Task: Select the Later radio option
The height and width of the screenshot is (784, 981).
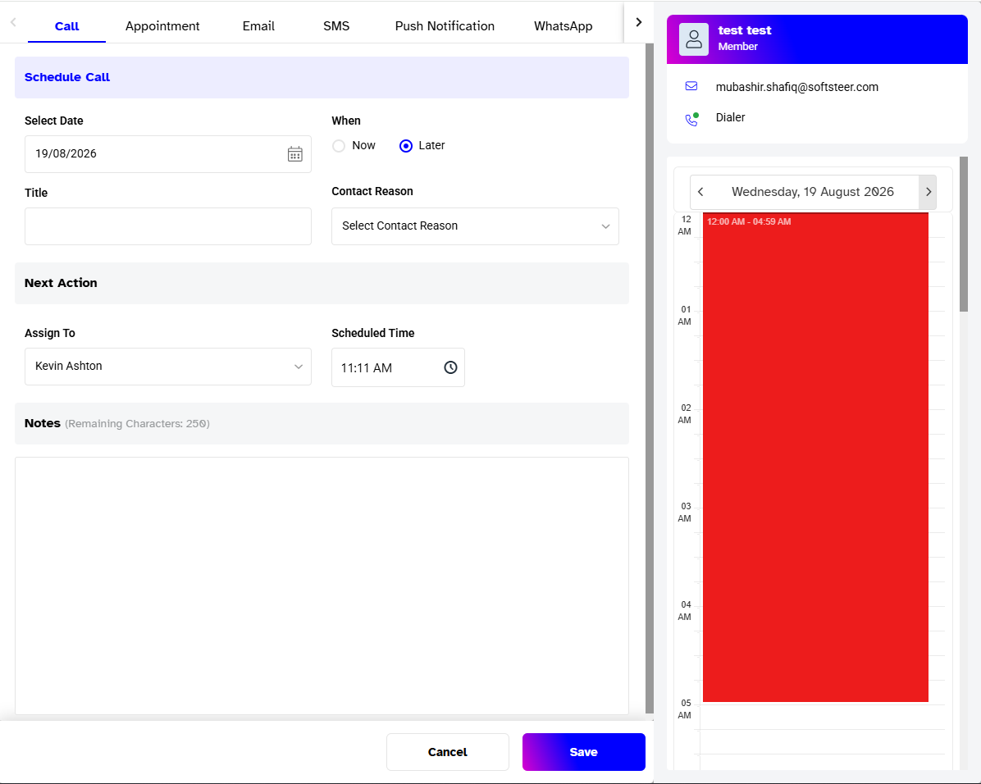Action: (406, 146)
